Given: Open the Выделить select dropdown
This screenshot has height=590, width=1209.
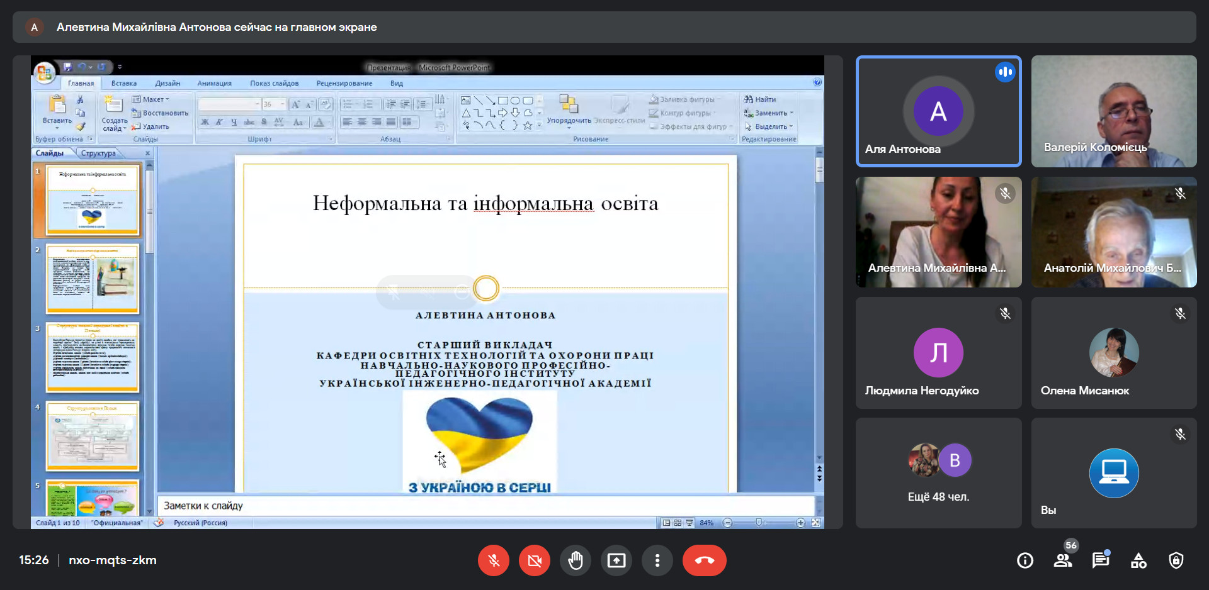Looking at the screenshot, I should [769, 126].
